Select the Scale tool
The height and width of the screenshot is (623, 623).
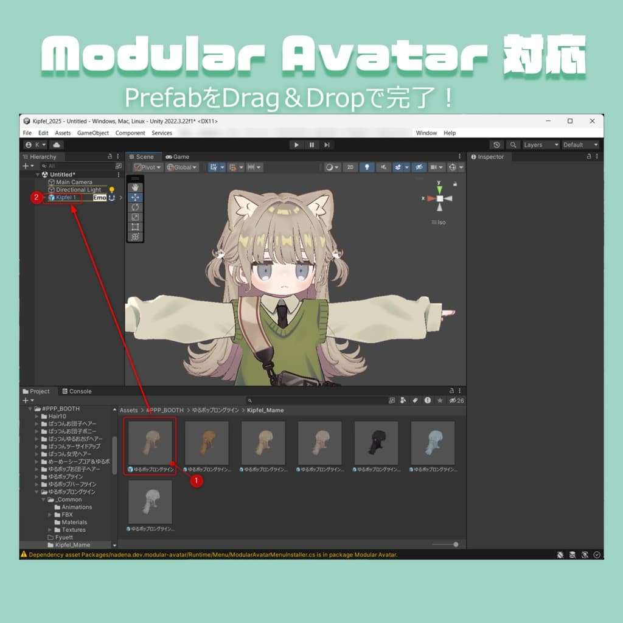pos(135,217)
